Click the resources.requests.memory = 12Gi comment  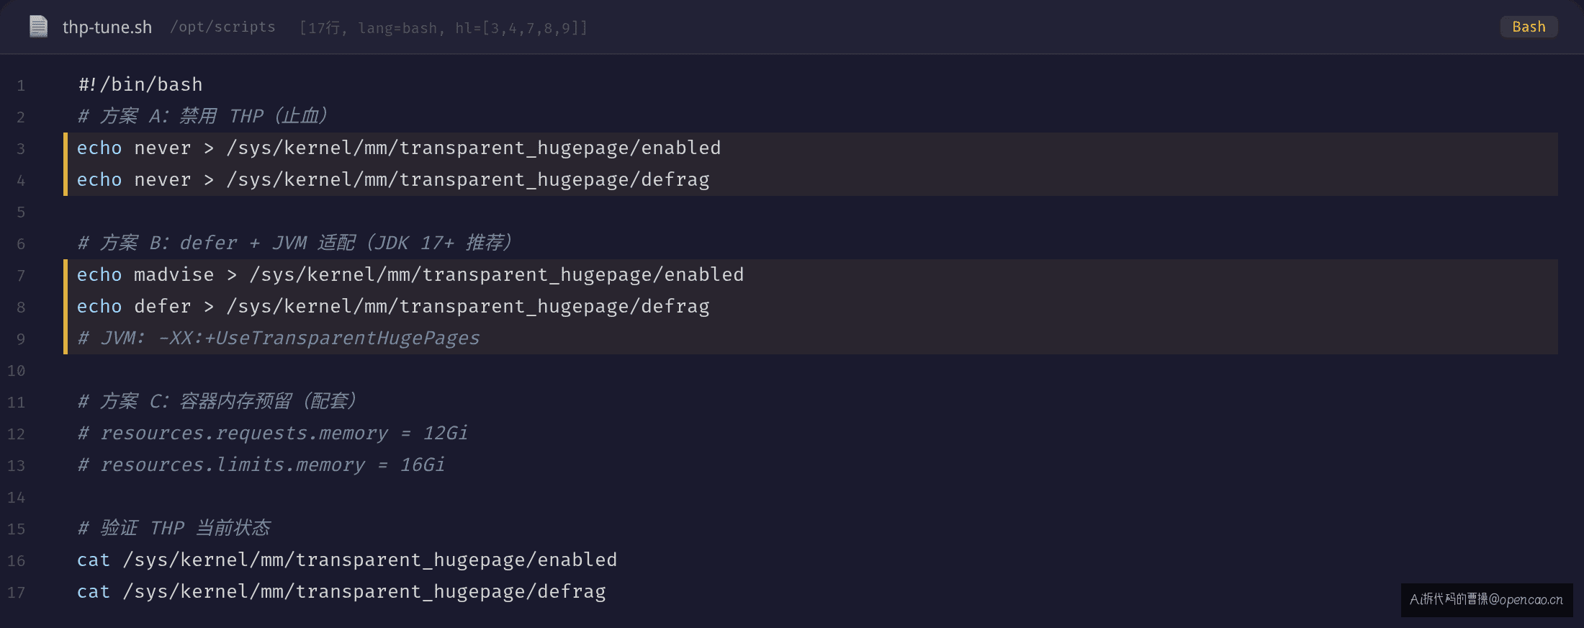pyautogui.click(x=273, y=433)
